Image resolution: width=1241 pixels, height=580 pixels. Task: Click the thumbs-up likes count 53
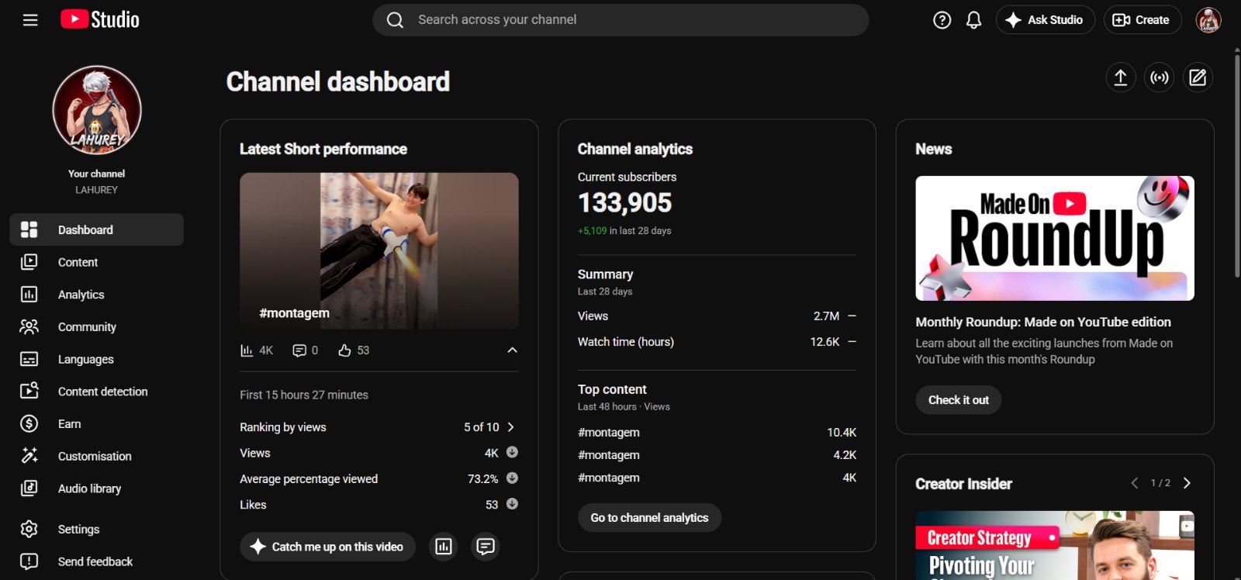pos(354,350)
